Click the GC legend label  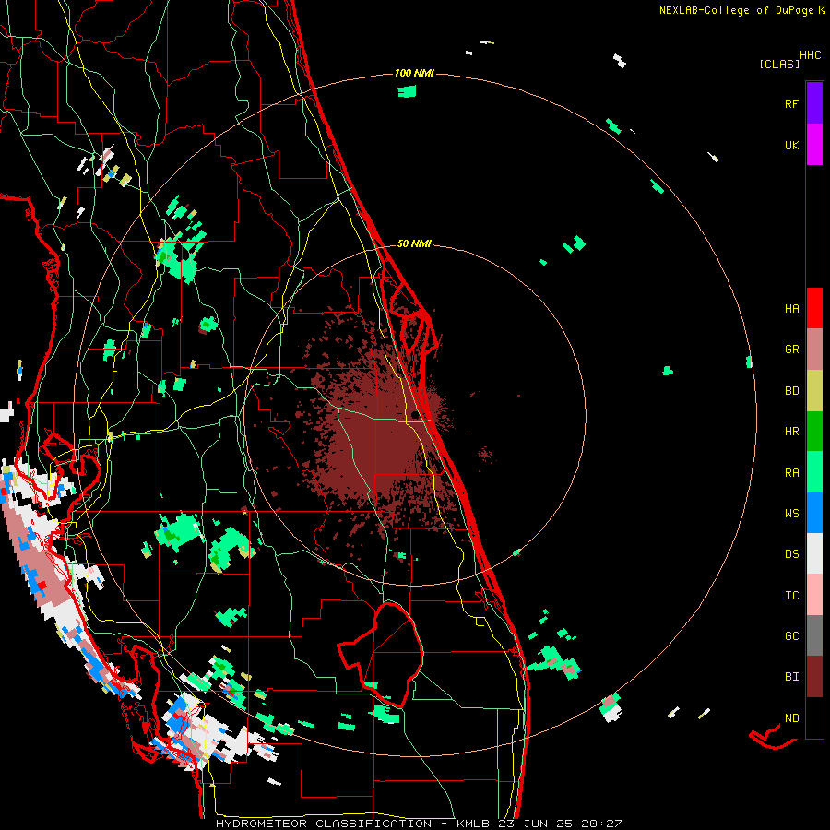pyautogui.click(x=791, y=636)
